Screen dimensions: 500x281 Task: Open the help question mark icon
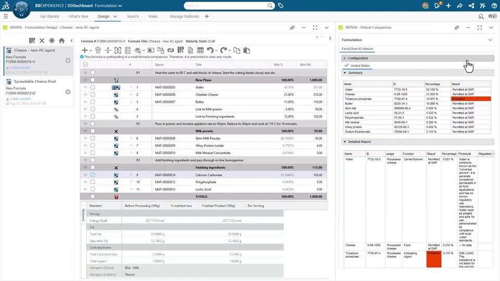pos(494,5)
